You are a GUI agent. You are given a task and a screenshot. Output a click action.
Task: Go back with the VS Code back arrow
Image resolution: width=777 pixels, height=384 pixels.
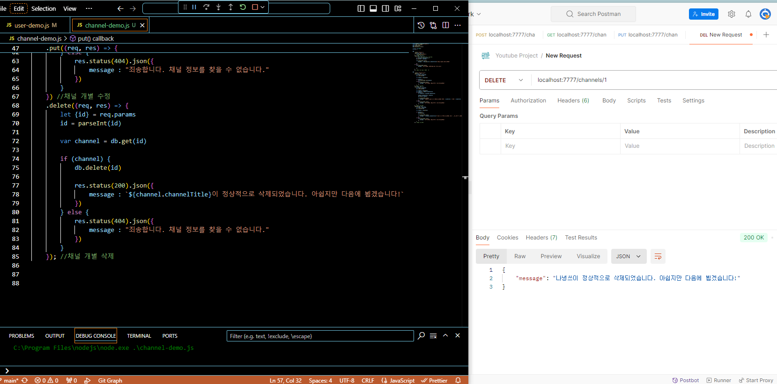pos(120,8)
